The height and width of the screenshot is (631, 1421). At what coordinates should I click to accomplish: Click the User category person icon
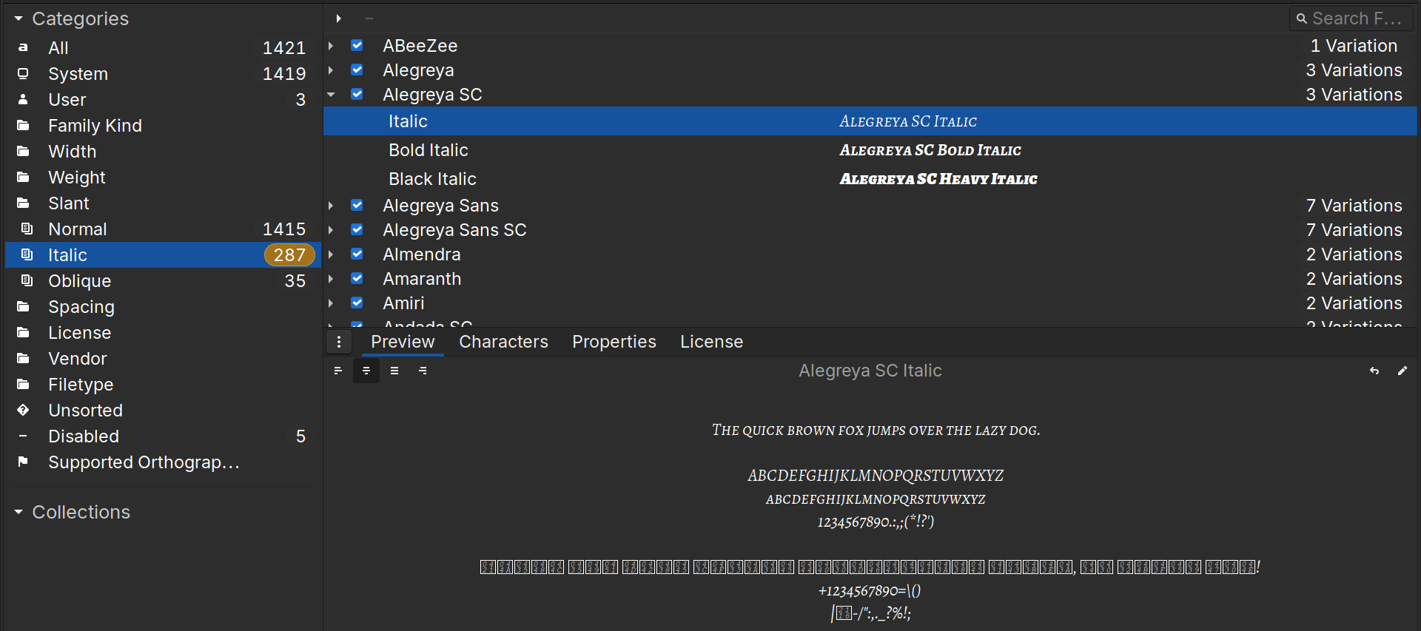point(23,99)
